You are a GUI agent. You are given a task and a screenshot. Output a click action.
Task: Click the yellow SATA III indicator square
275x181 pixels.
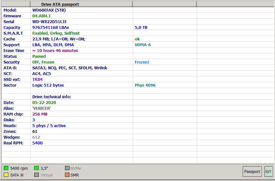[6, 175]
